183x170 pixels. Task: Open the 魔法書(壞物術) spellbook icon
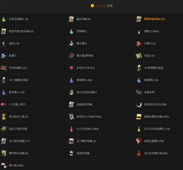[71, 56]
